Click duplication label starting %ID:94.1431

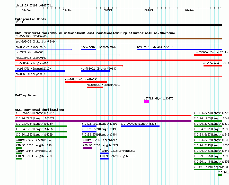[x=211, y=151]
